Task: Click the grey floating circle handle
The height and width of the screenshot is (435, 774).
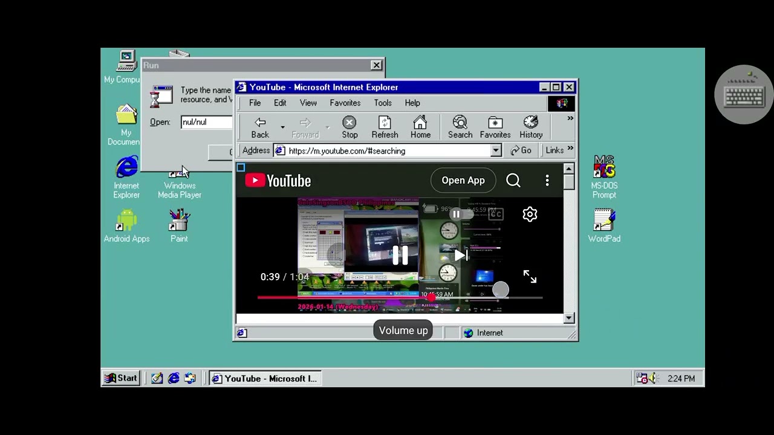Action: point(501,290)
